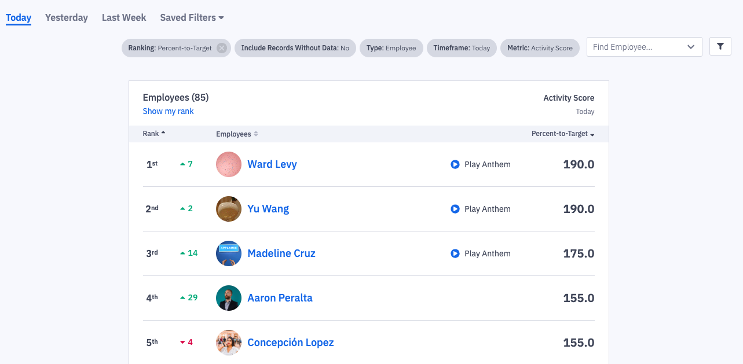
Task: Open Ward Levy's avatar picture
Action: coord(229,164)
